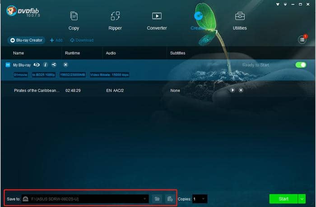Click the DVDFab logo
Viewport: 316px width, 207px height.
point(23,11)
